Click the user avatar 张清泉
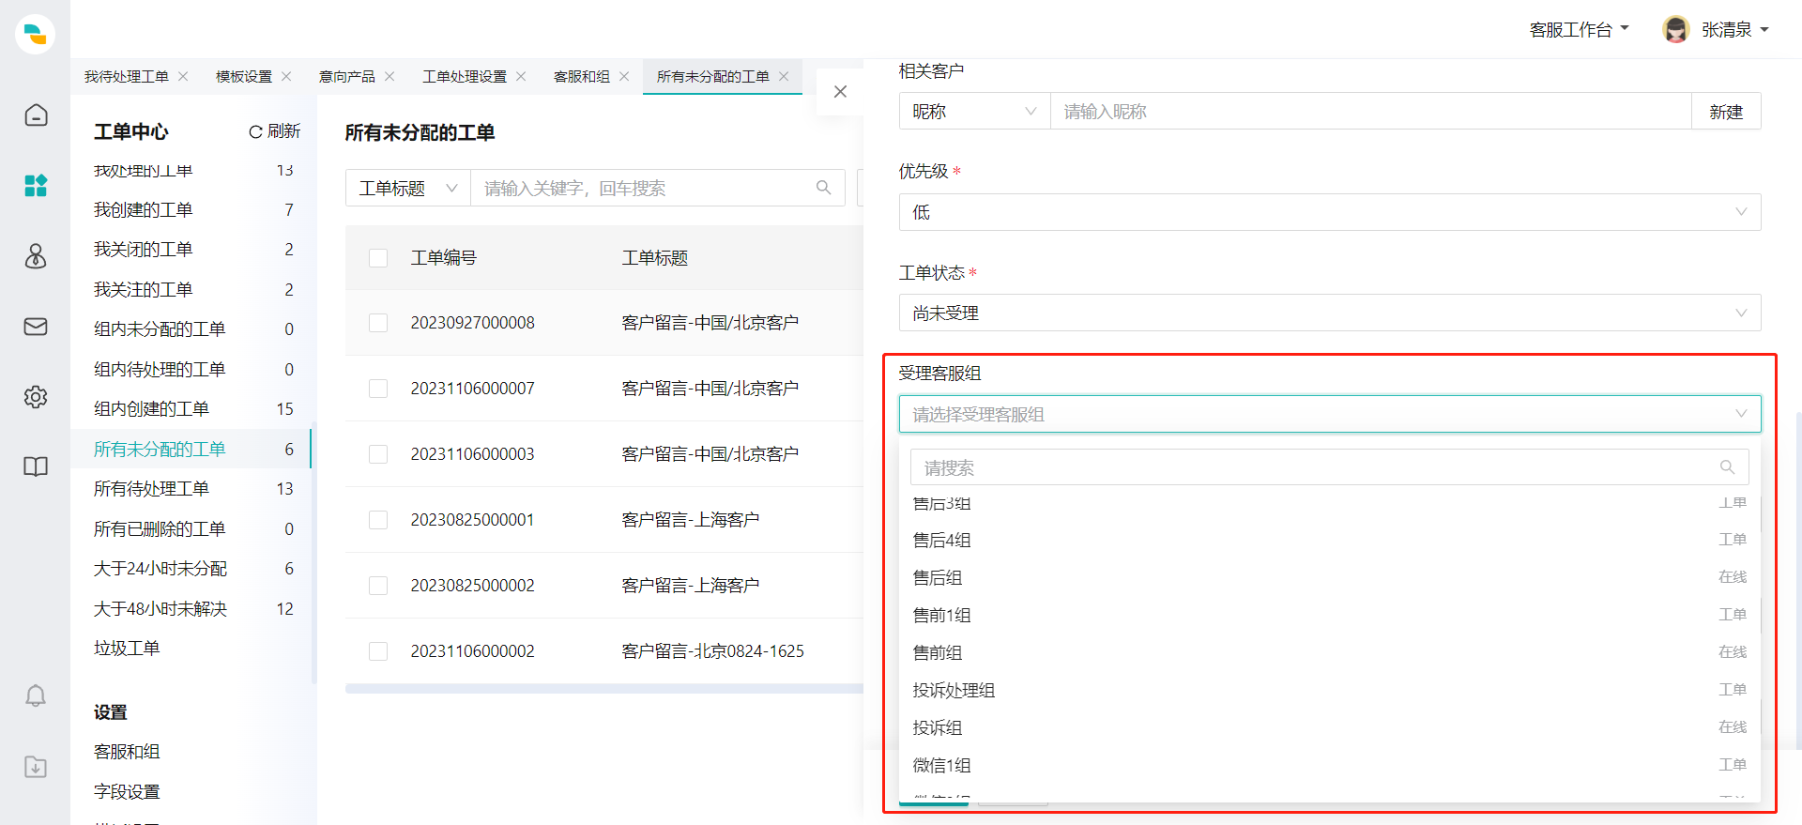This screenshot has width=1802, height=825. (1675, 29)
